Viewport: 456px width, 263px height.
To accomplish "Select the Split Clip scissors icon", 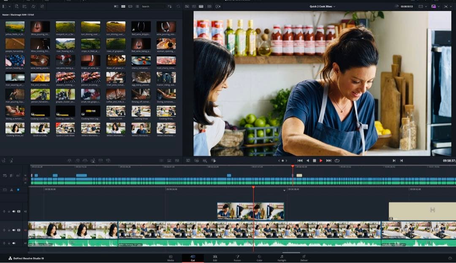I will coord(11,190).
